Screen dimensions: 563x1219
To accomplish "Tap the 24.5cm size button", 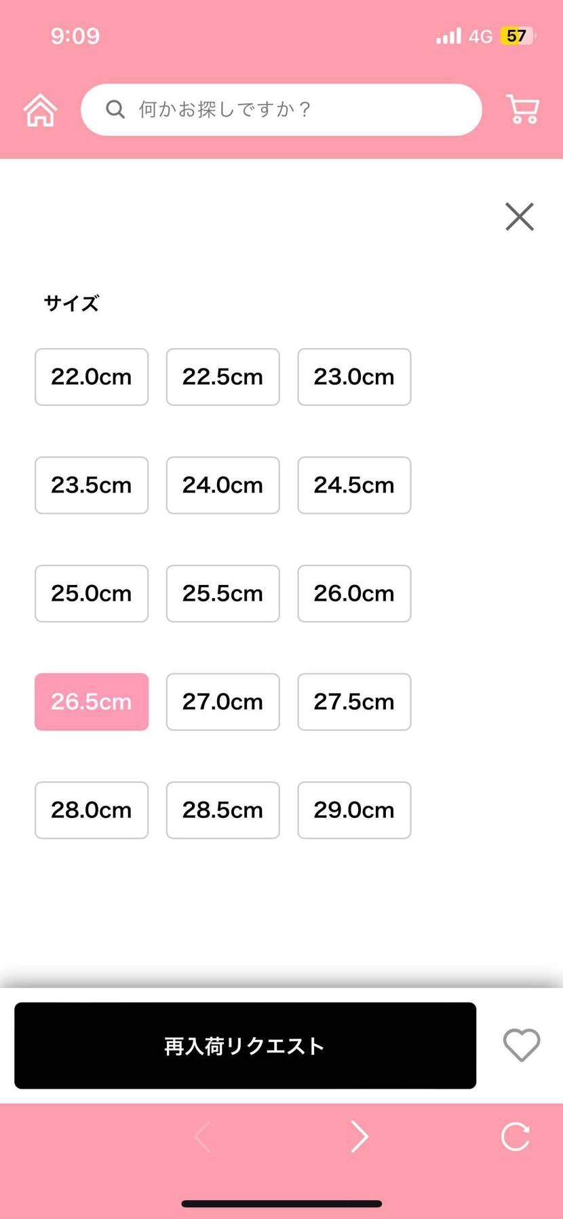I will point(354,485).
